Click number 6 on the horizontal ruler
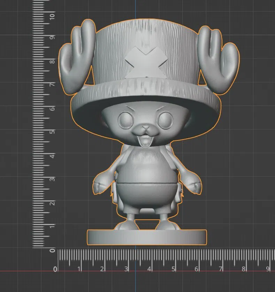275x292 pixels. tap(196, 269)
